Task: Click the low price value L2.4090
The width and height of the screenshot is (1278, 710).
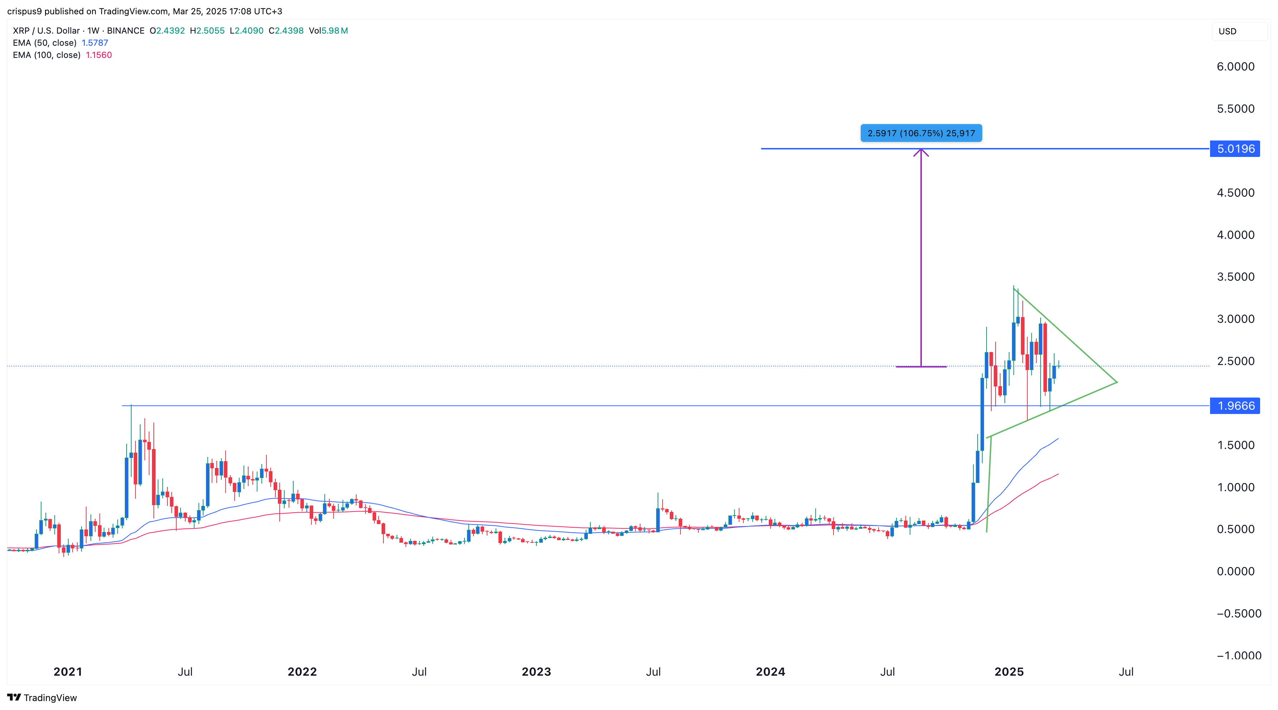Action: point(247,31)
